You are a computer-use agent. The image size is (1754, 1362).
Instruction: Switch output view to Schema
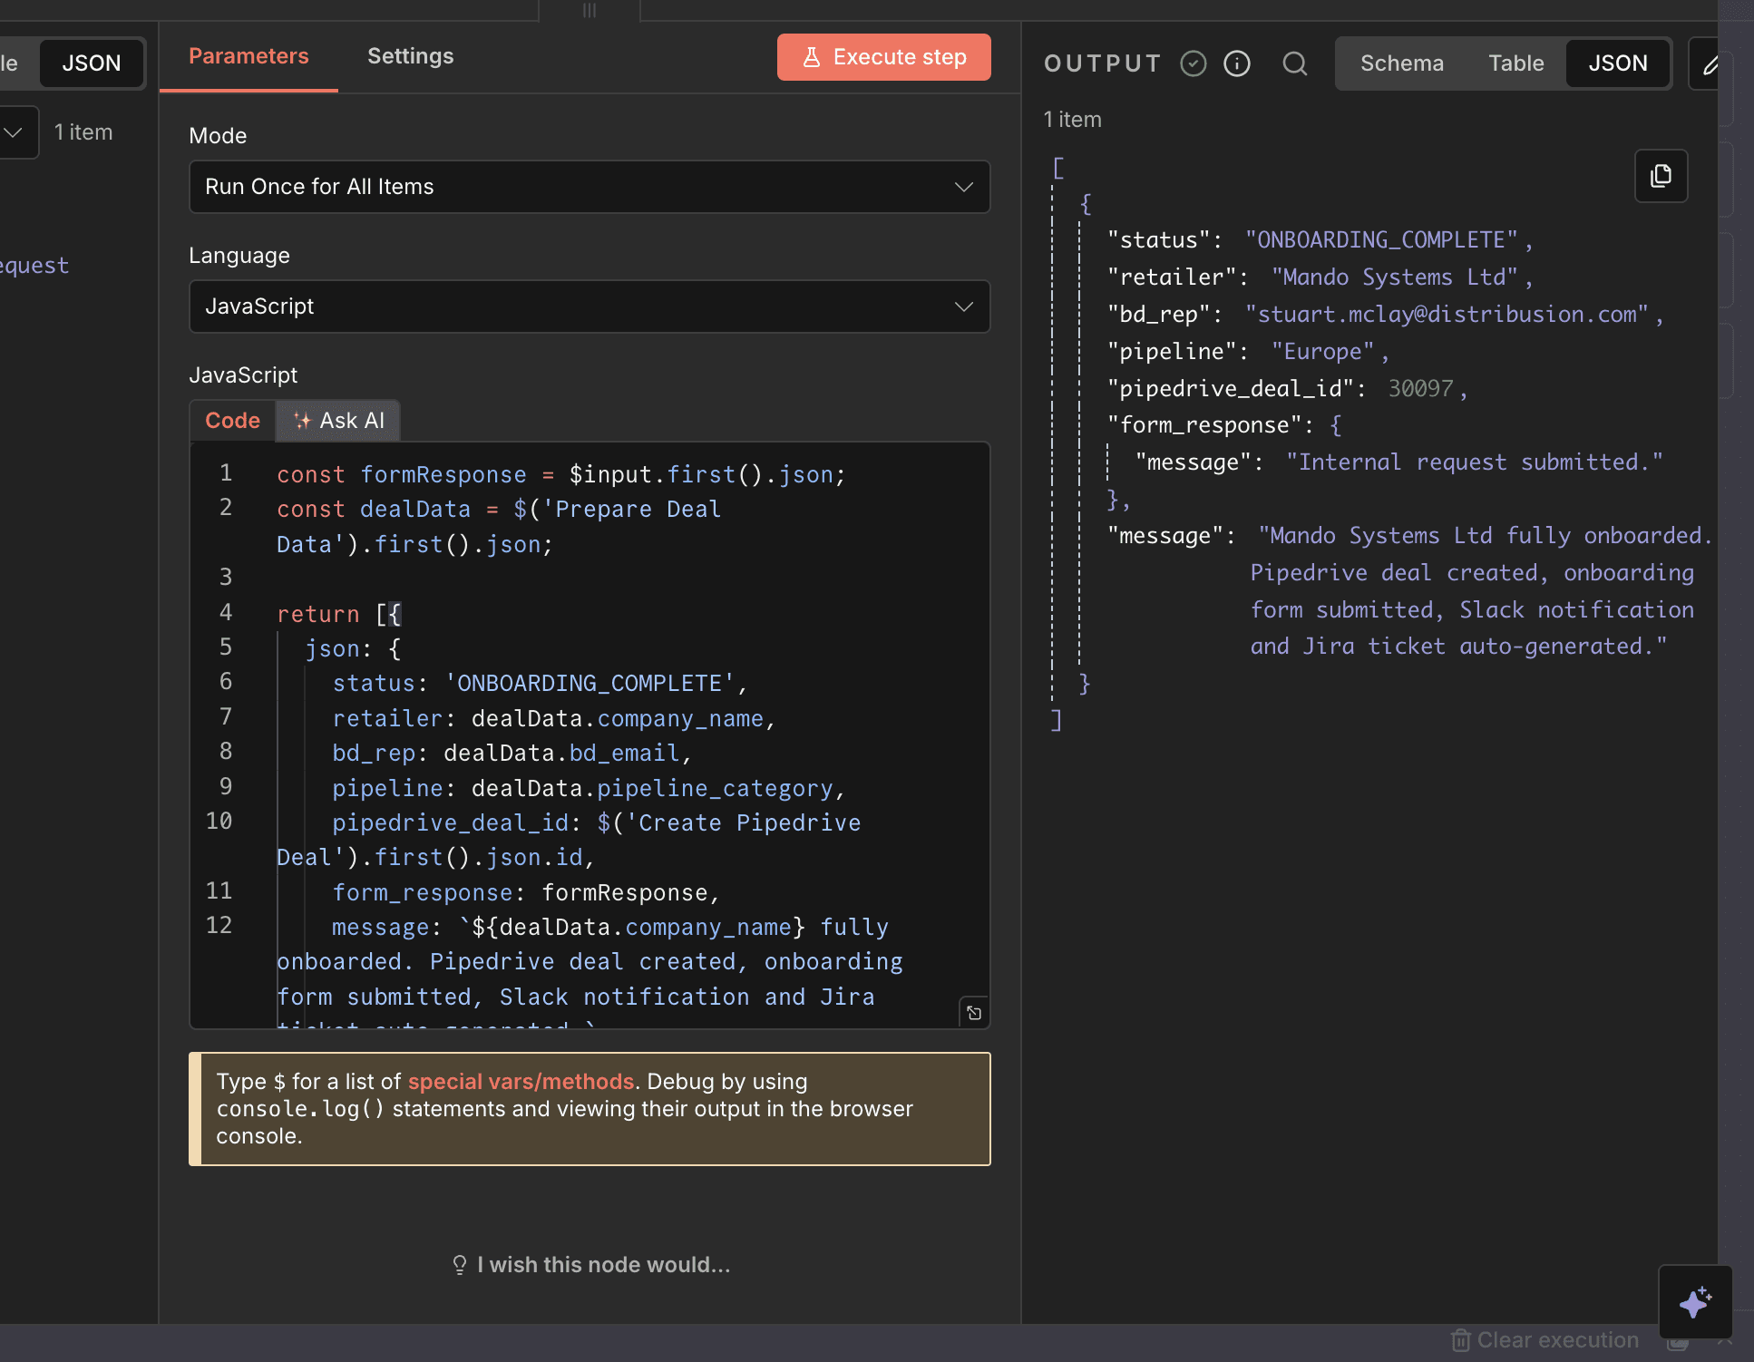pyautogui.click(x=1401, y=63)
